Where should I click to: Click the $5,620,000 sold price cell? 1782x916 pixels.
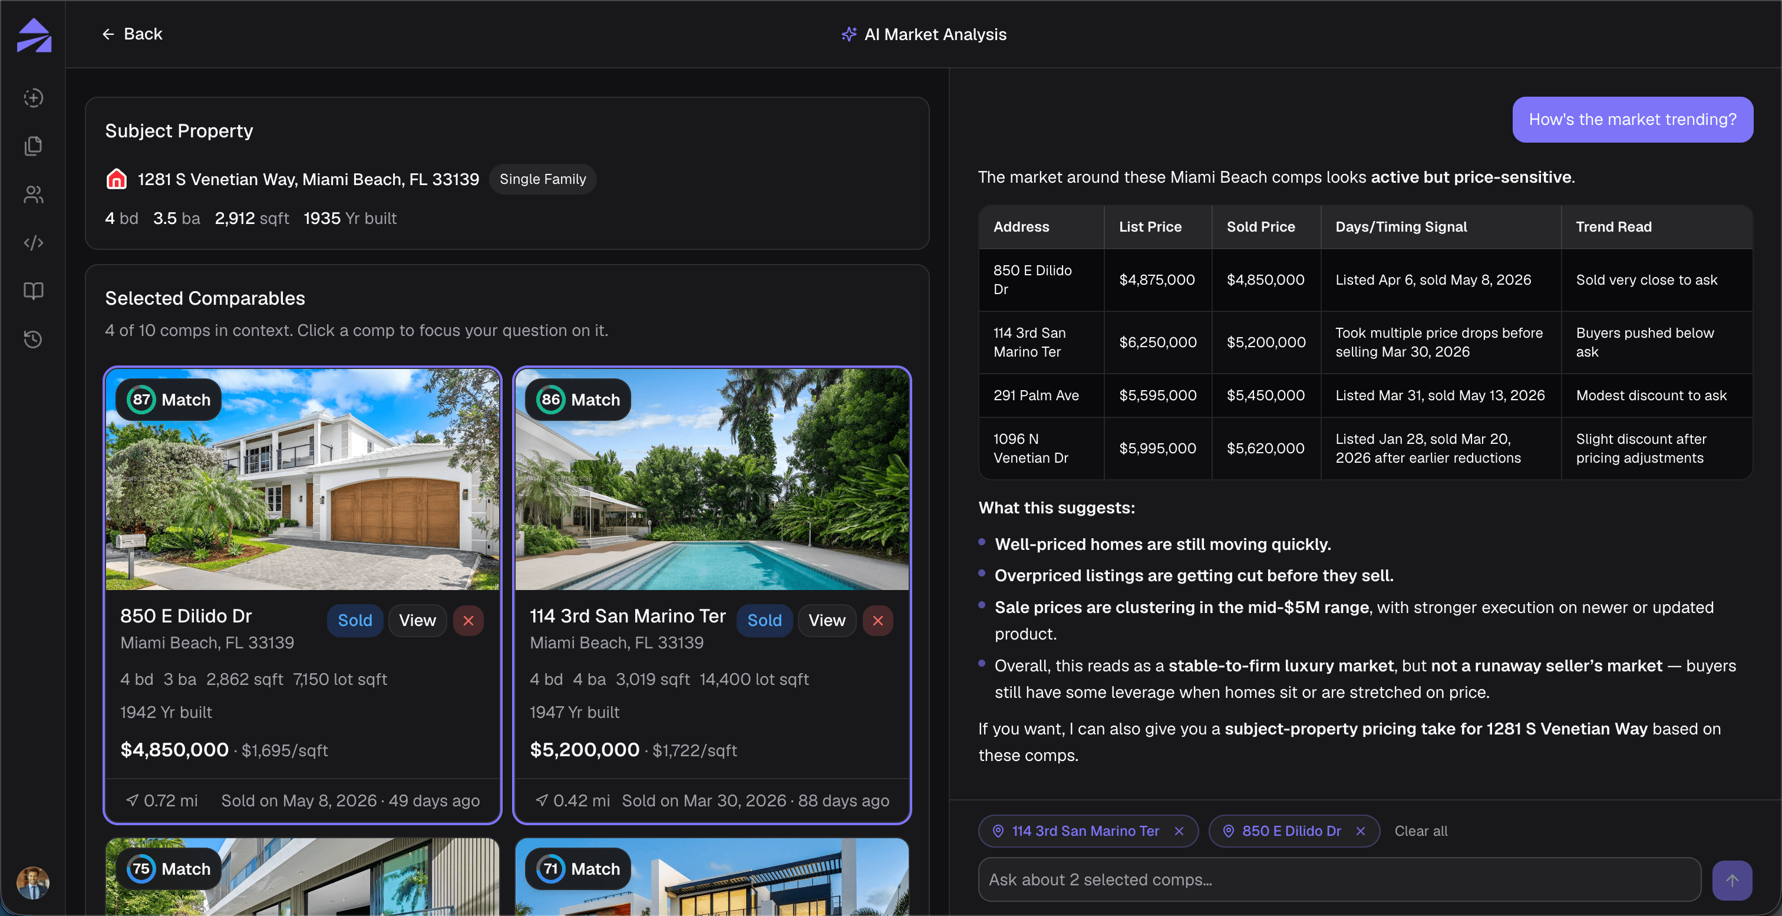[x=1265, y=449]
